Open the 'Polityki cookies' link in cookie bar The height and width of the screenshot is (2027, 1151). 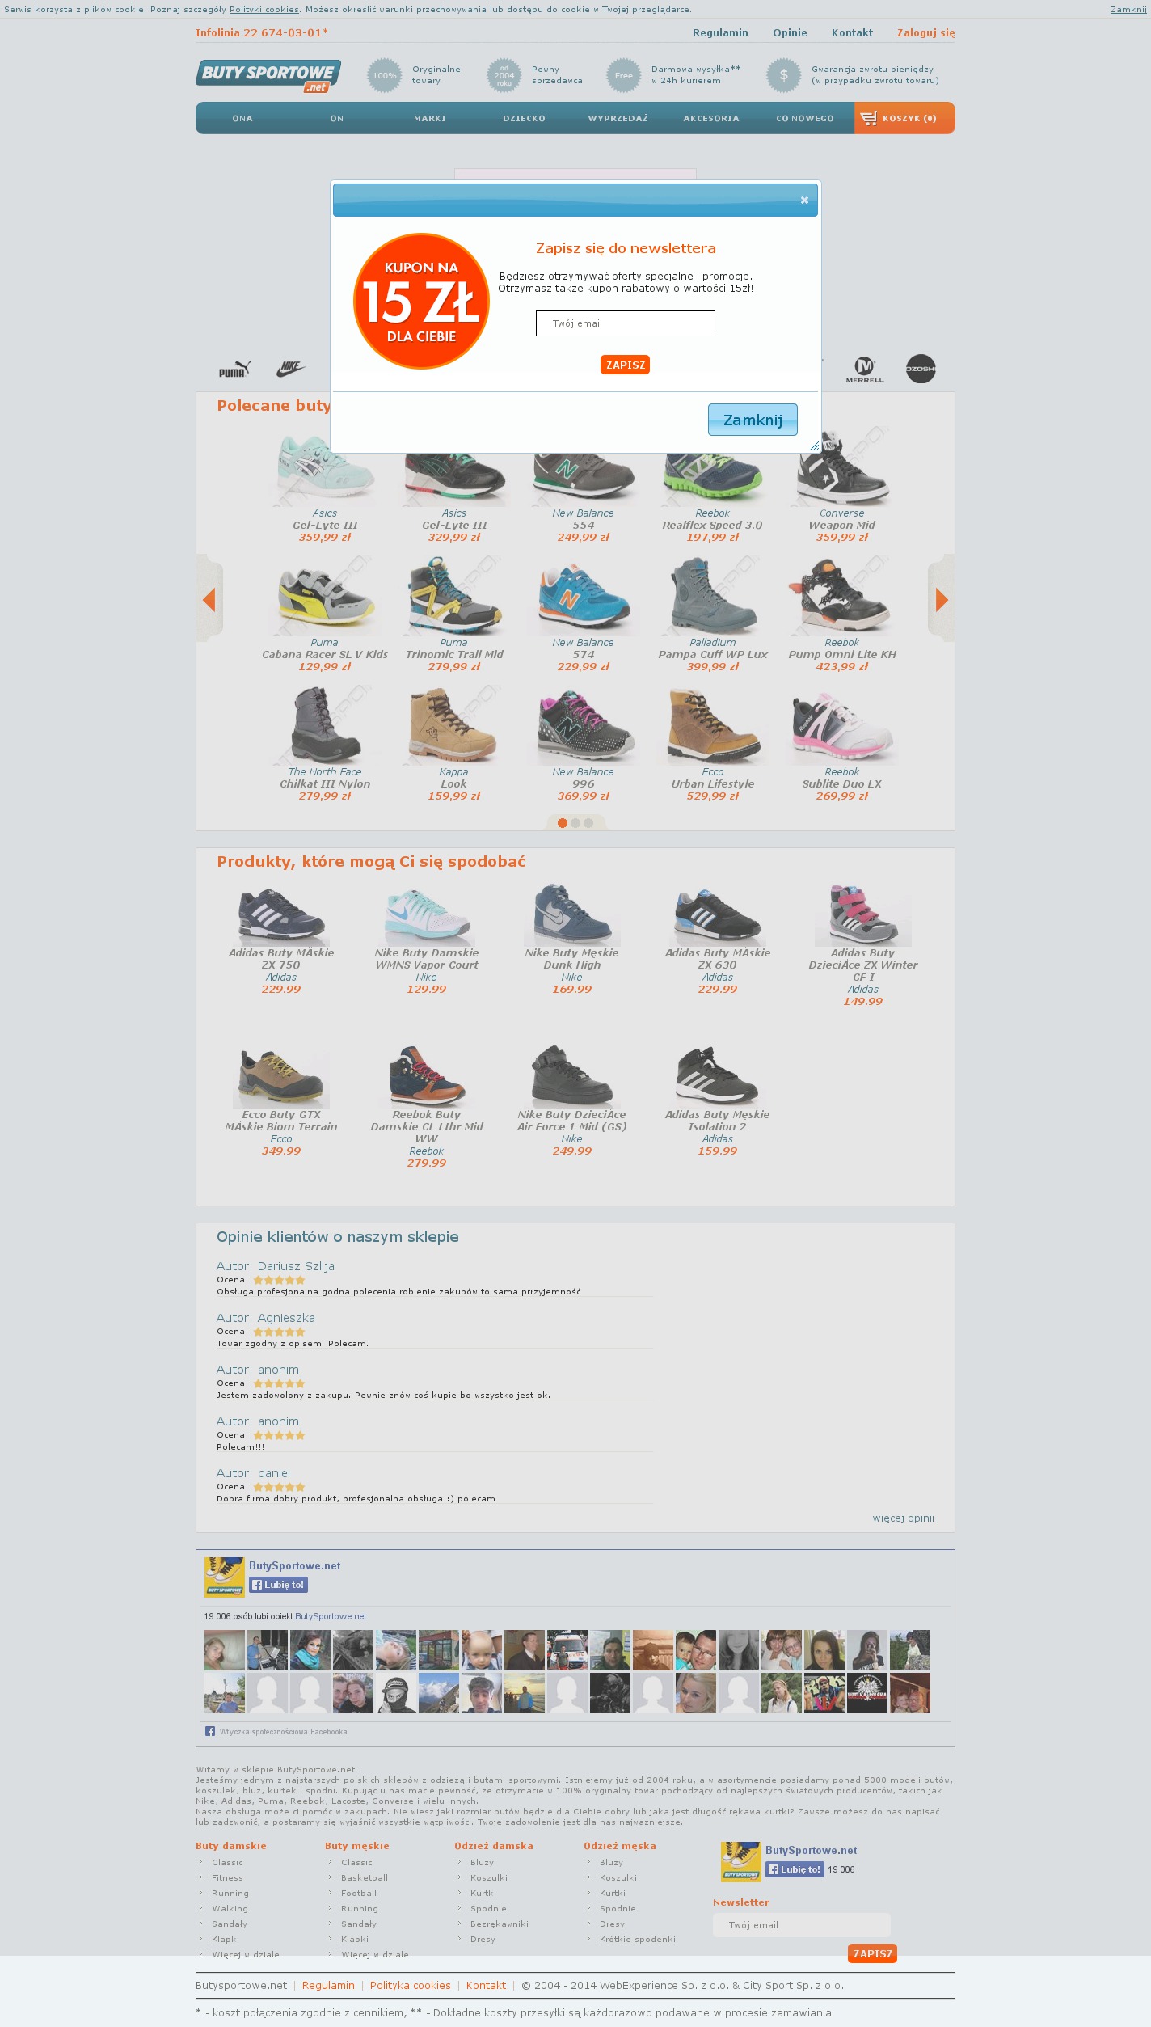pyautogui.click(x=264, y=10)
